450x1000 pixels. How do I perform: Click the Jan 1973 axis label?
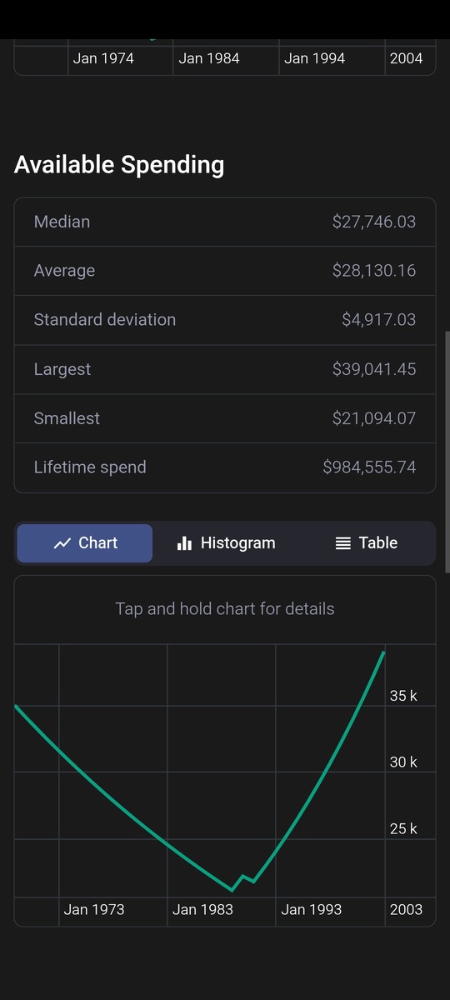point(94,909)
